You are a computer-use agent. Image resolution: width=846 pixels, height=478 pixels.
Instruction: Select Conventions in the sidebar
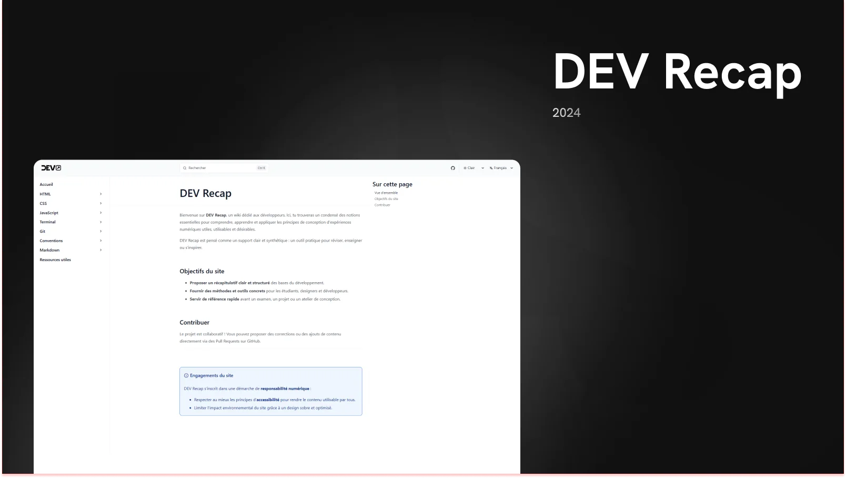(51, 241)
